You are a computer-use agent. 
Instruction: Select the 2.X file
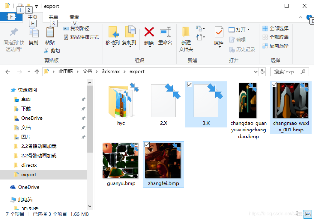click(164, 104)
